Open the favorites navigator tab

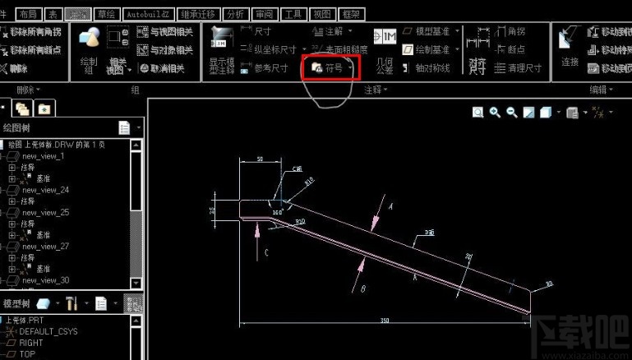tap(44, 108)
